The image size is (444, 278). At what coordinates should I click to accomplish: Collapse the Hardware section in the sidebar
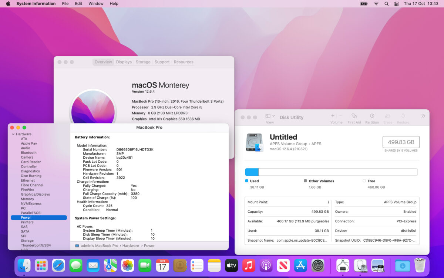click(x=13, y=134)
